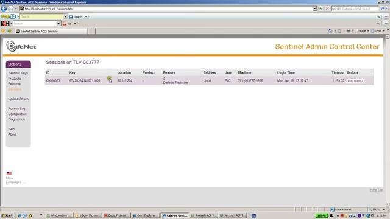
Task: Run the web search using the magnifier icon
Action: [382, 9]
